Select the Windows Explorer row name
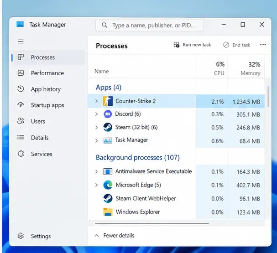 point(138,212)
